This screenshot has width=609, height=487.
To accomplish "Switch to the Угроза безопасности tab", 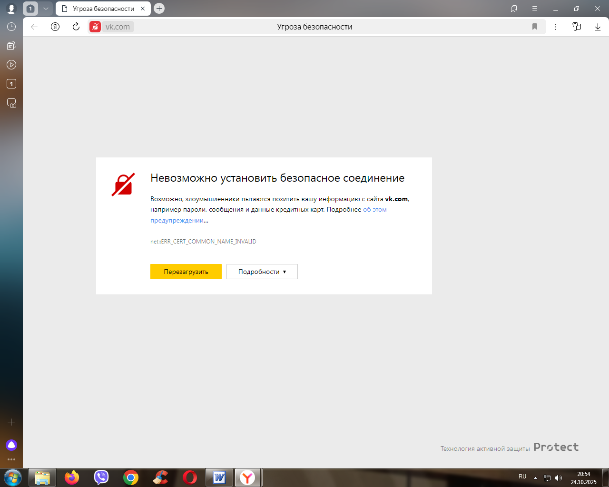I will [x=103, y=9].
